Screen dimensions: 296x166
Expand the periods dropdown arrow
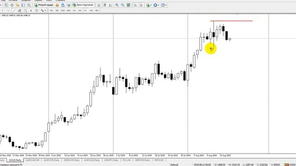pyautogui.click(x=158, y=5)
